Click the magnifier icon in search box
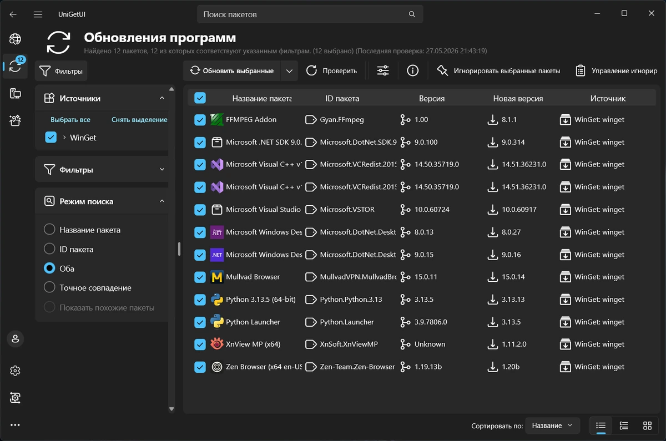This screenshot has height=441, width=666. tap(412, 14)
